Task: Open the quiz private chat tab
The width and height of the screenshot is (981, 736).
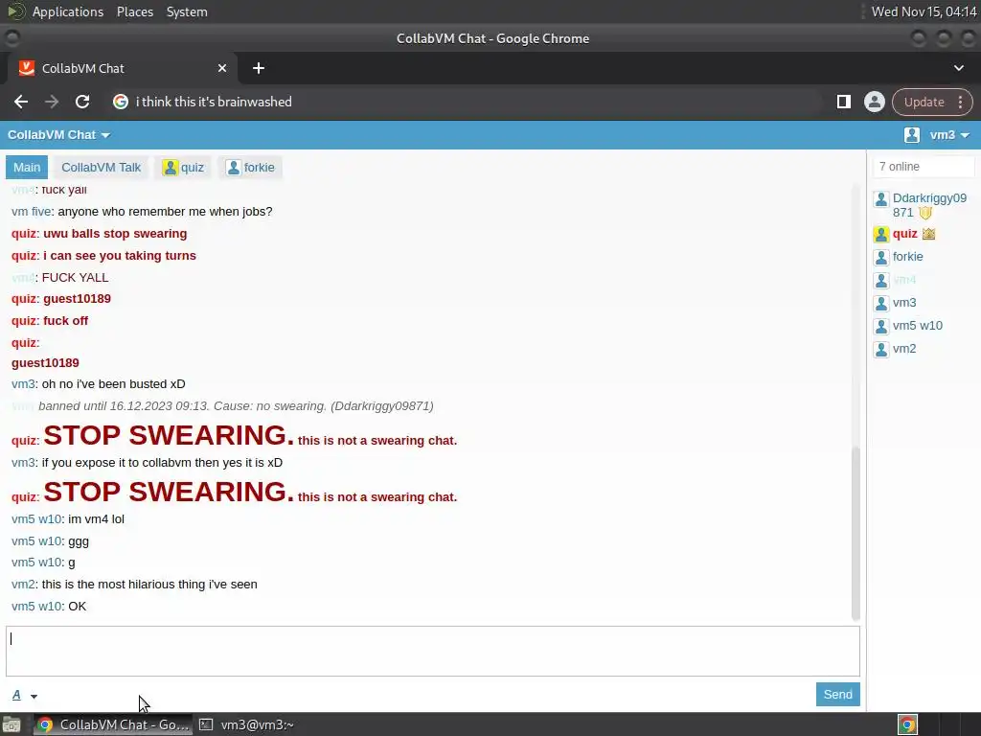Action: (183, 167)
